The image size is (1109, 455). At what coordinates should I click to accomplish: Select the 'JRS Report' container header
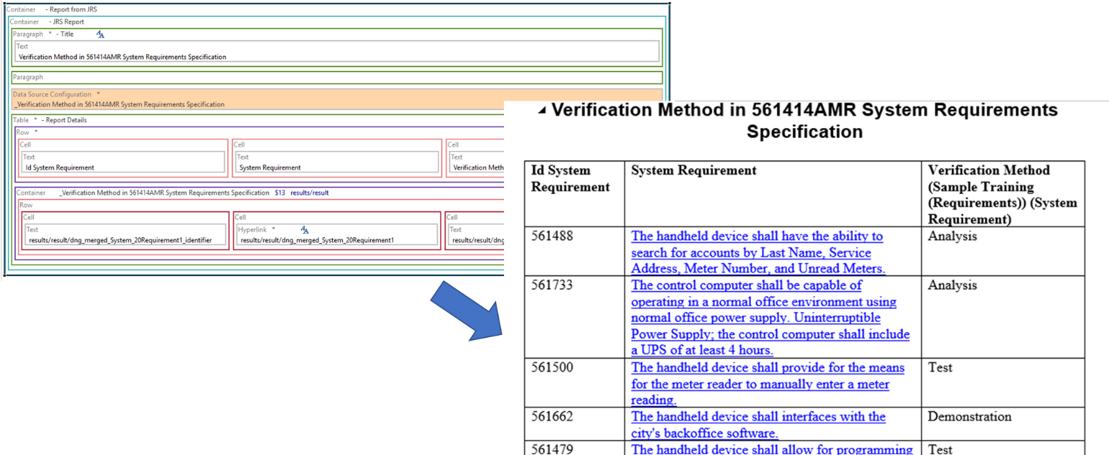click(47, 22)
